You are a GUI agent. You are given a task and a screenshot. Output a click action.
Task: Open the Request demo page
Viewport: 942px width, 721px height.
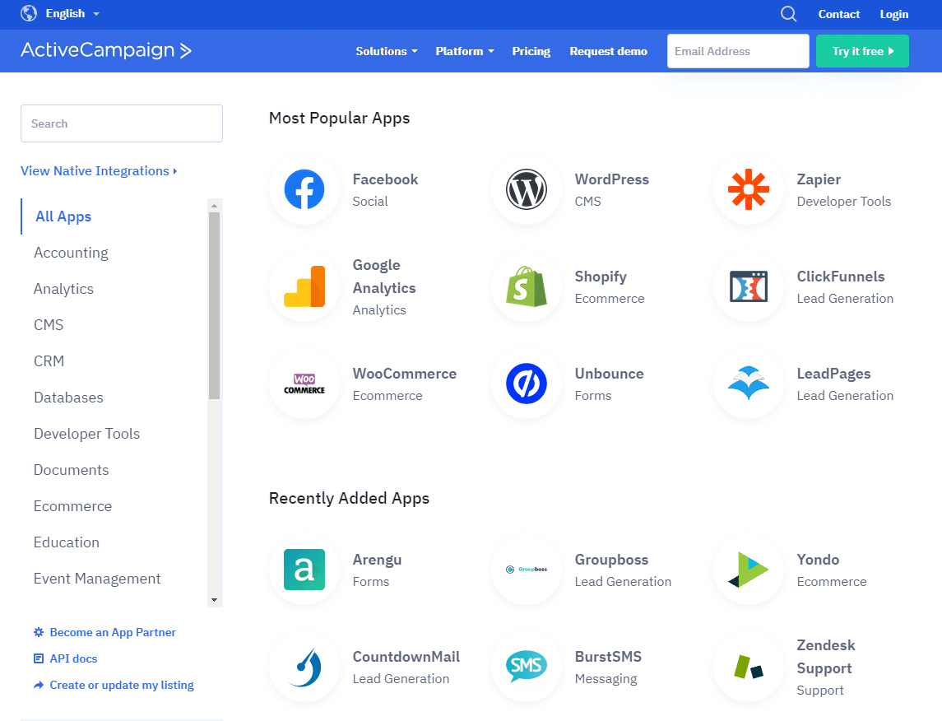coord(609,51)
